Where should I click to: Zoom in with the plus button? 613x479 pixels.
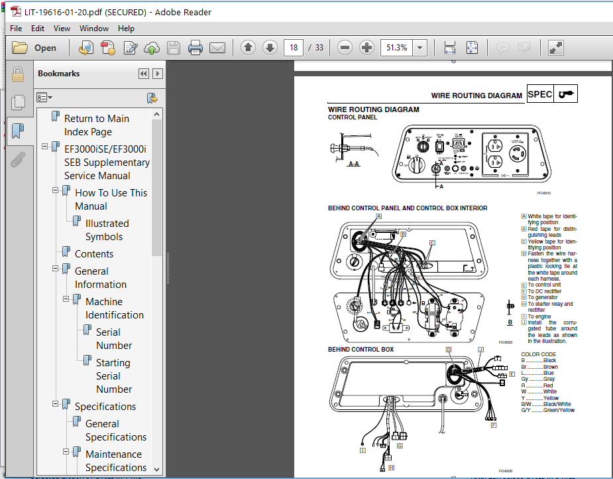click(x=366, y=48)
